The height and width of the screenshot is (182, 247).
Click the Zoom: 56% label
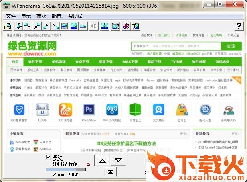coord(65,175)
